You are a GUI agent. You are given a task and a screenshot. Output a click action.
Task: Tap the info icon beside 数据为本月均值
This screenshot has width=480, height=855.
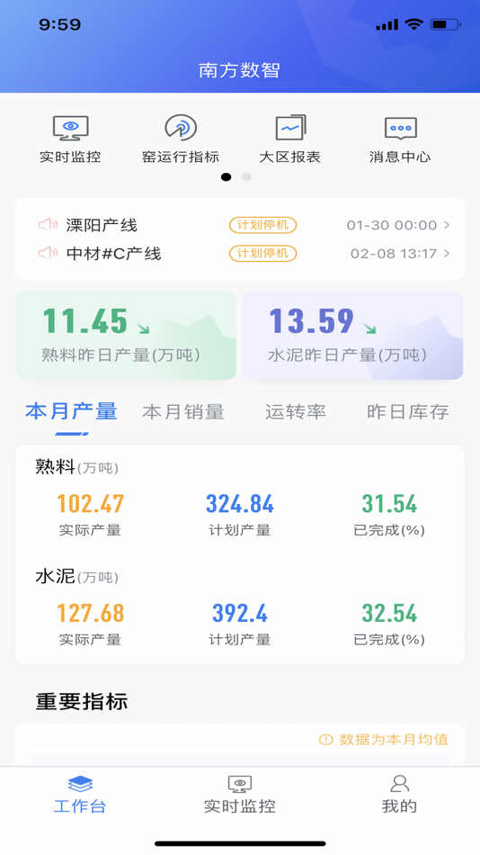click(x=325, y=740)
